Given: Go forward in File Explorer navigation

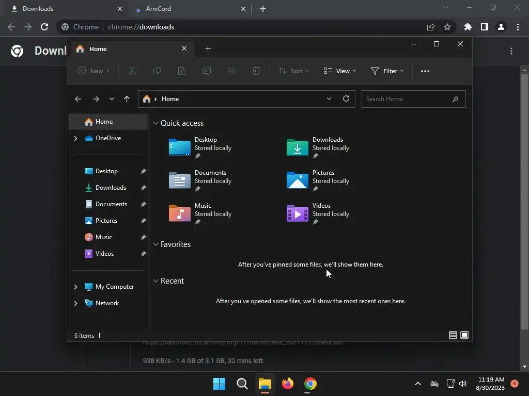Looking at the screenshot, I should click(x=96, y=99).
